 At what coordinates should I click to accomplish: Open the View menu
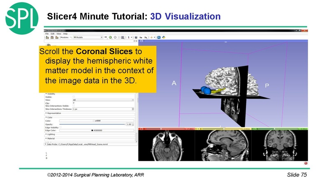pos(59,34)
